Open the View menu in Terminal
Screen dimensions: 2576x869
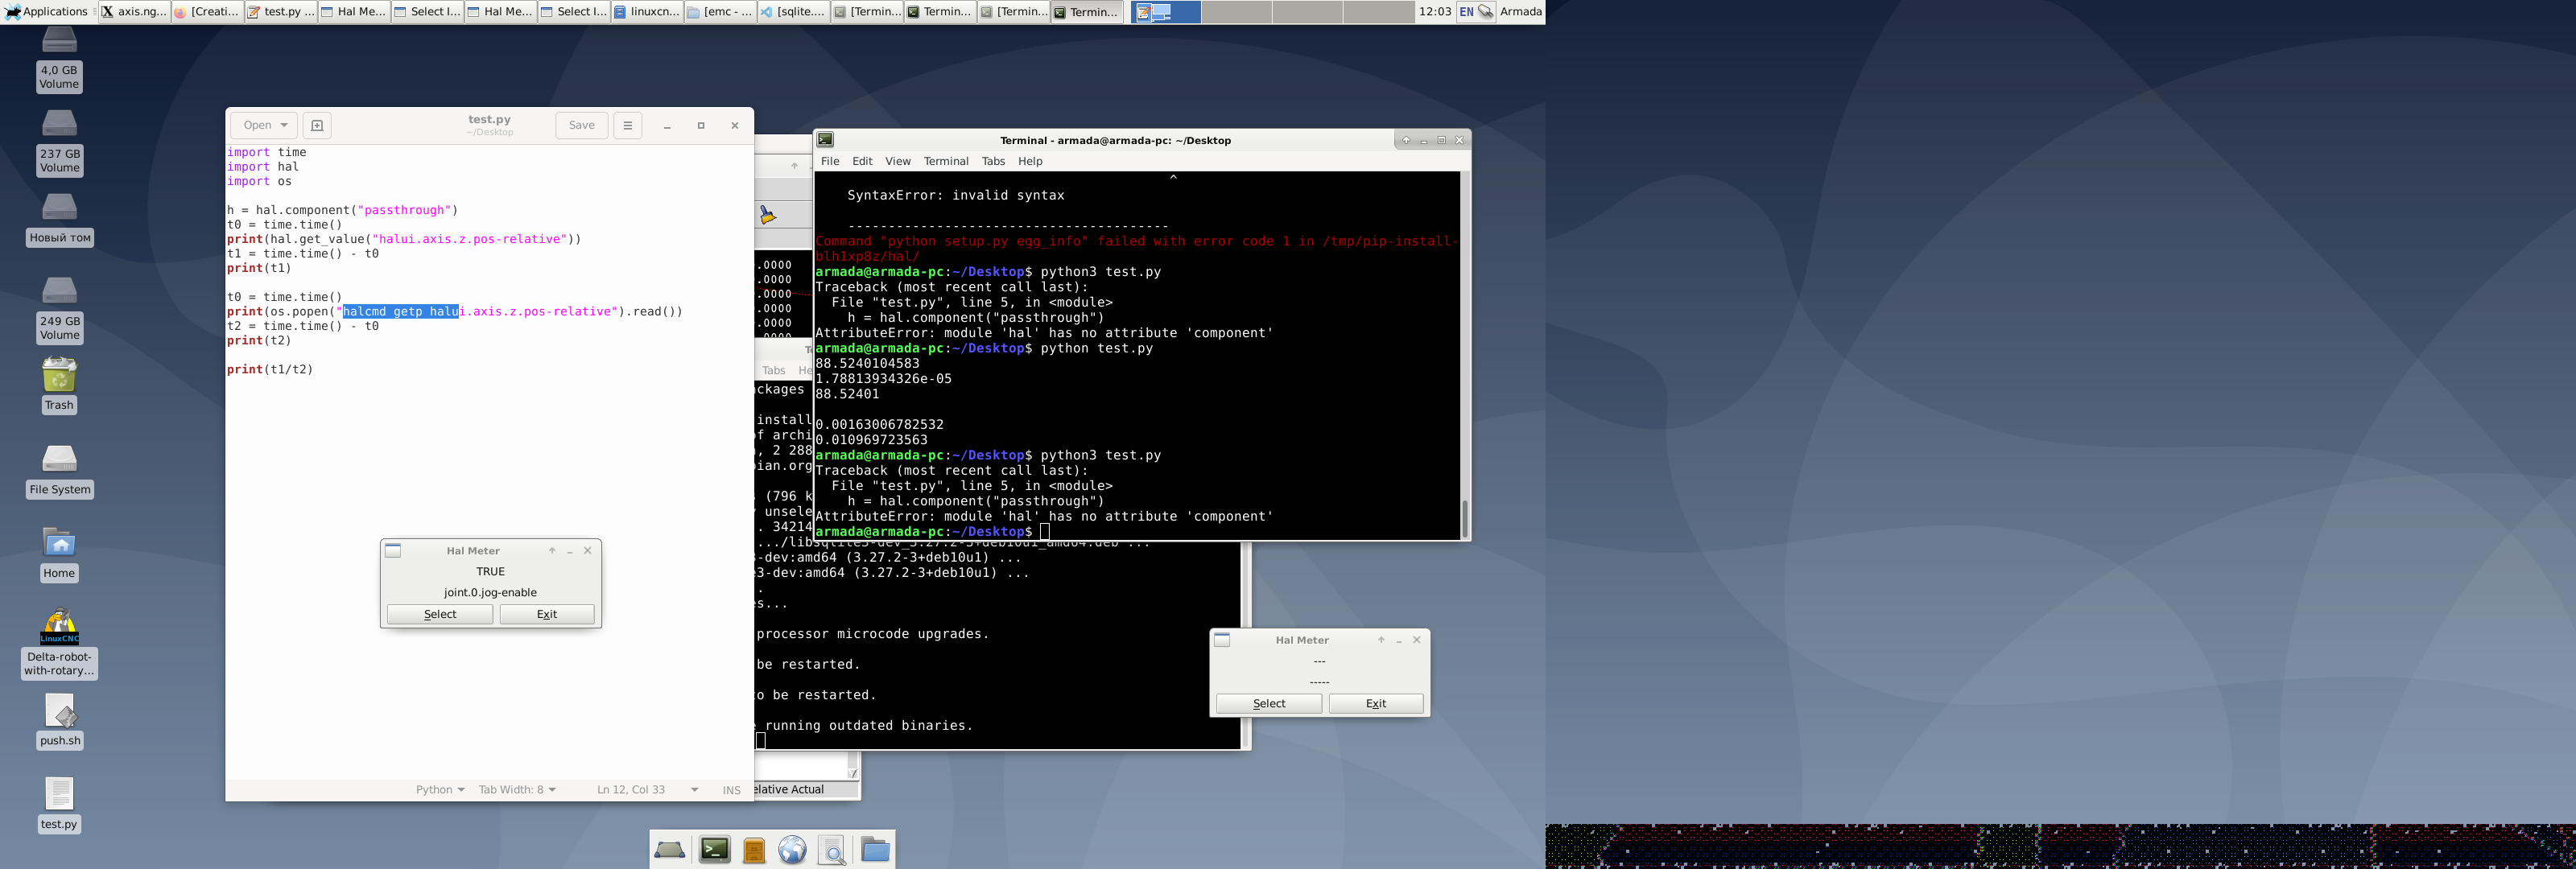point(898,161)
